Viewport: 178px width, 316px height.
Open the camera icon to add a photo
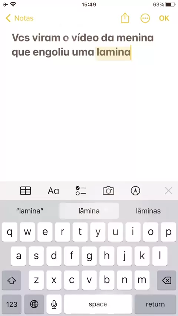click(x=109, y=191)
